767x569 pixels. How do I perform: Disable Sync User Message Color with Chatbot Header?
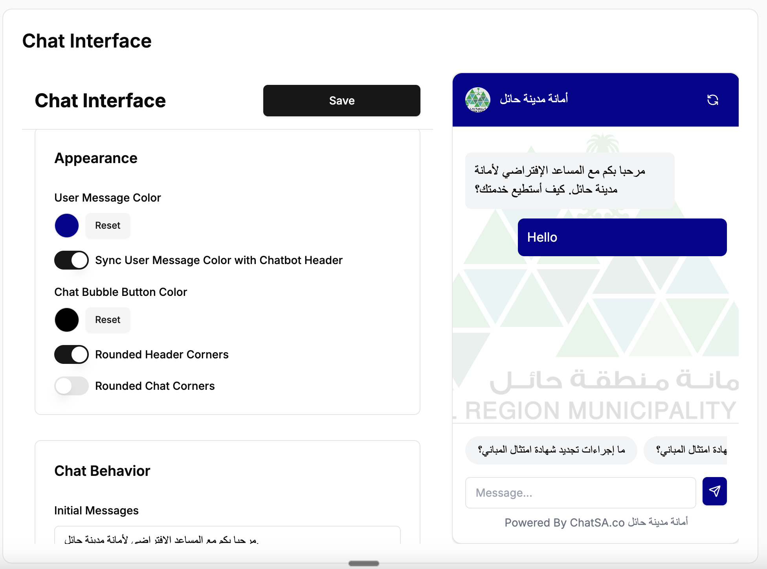[72, 260]
